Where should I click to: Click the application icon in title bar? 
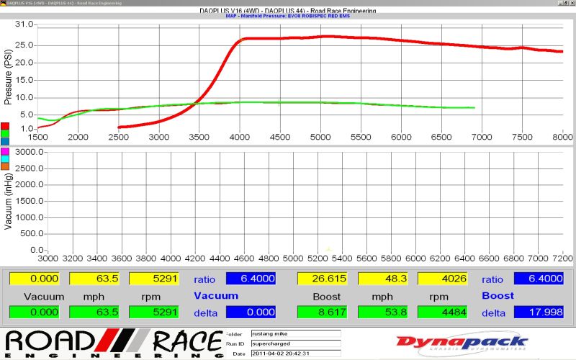tap(3, 3)
